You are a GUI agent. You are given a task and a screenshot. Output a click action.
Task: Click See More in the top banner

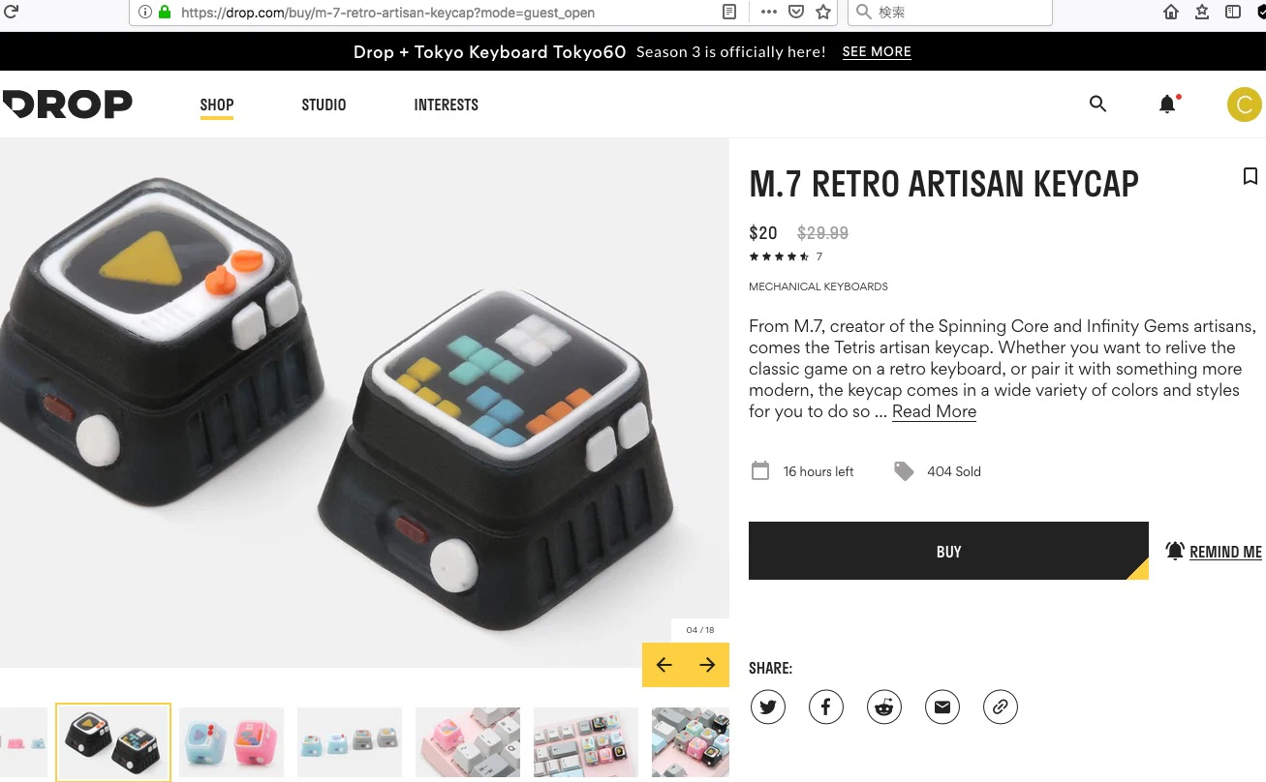(x=877, y=52)
